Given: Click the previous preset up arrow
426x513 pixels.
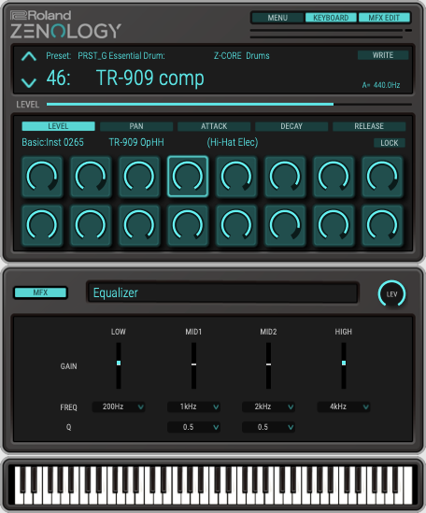Looking at the screenshot, I should (29, 57).
